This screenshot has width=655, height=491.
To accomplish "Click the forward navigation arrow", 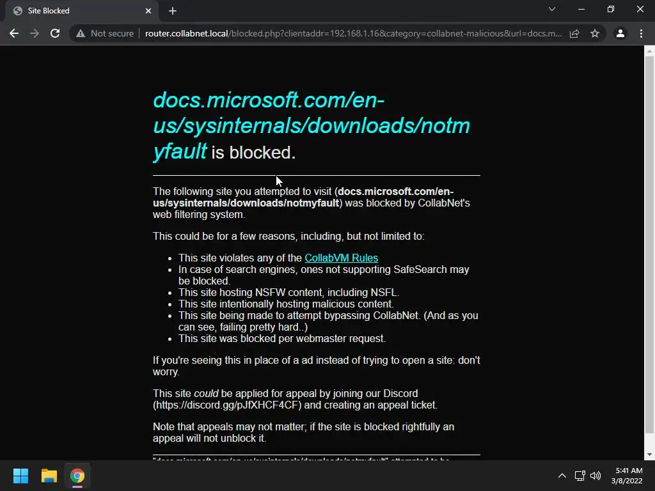I will click(35, 33).
